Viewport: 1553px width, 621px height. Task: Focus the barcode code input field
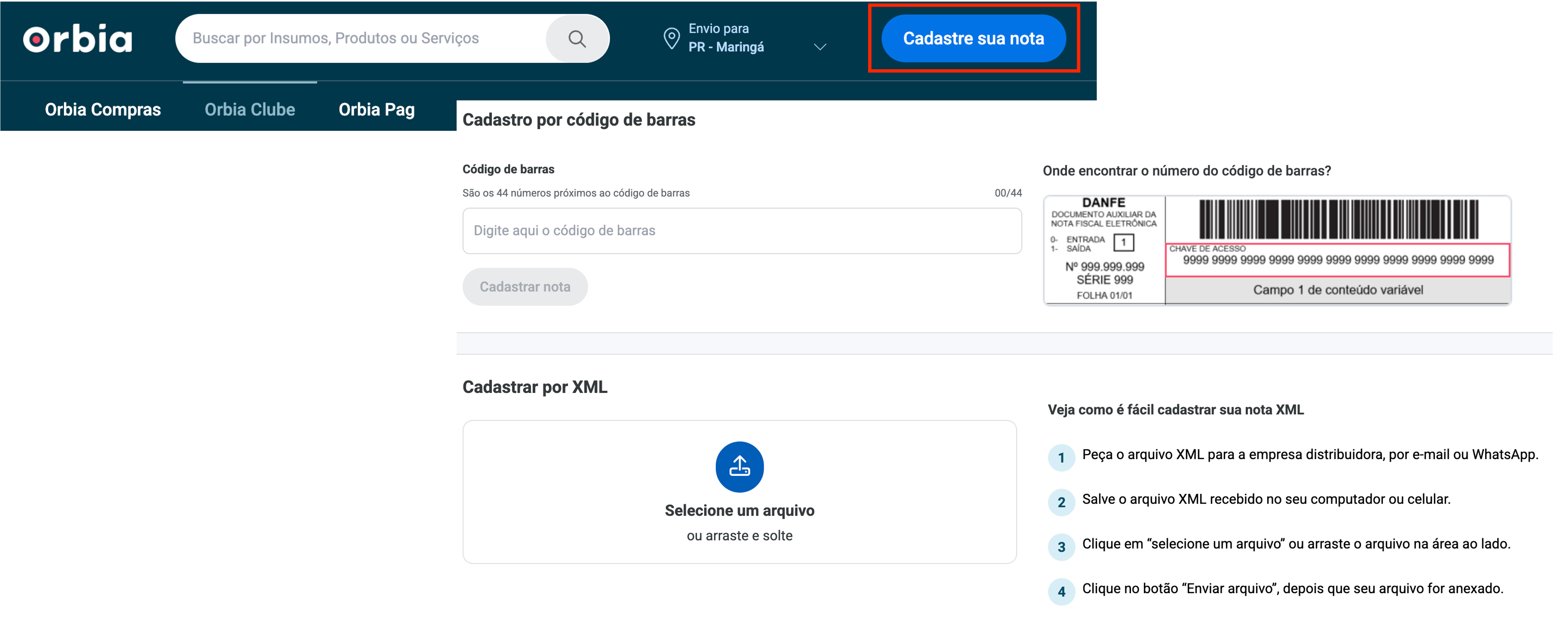coord(742,230)
